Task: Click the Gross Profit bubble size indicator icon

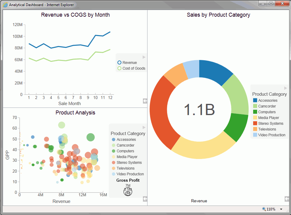Action: pos(128,191)
